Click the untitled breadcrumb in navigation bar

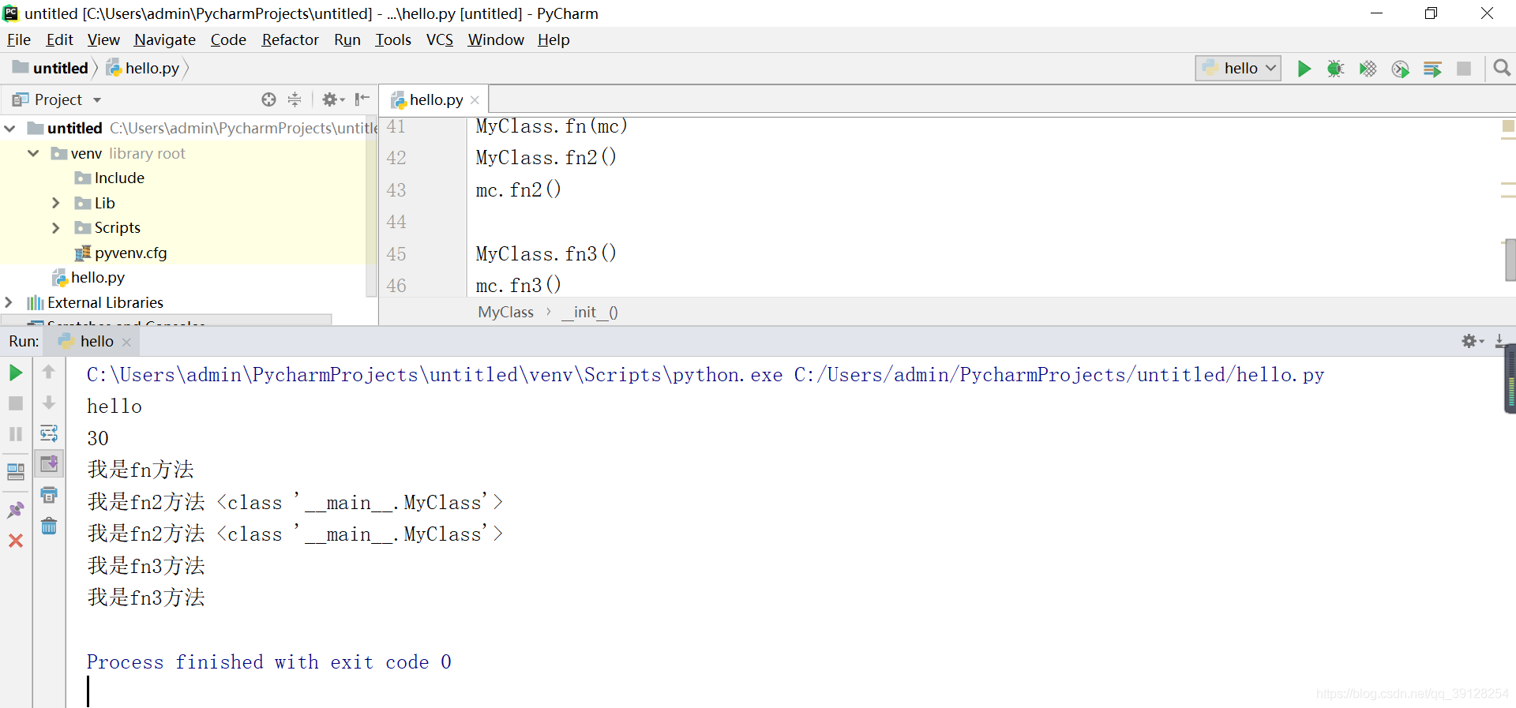[x=60, y=68]
